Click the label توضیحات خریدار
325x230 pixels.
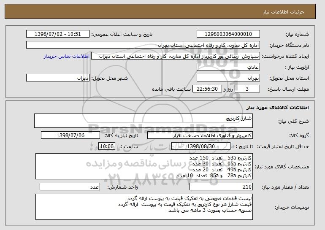click(292, 207)
